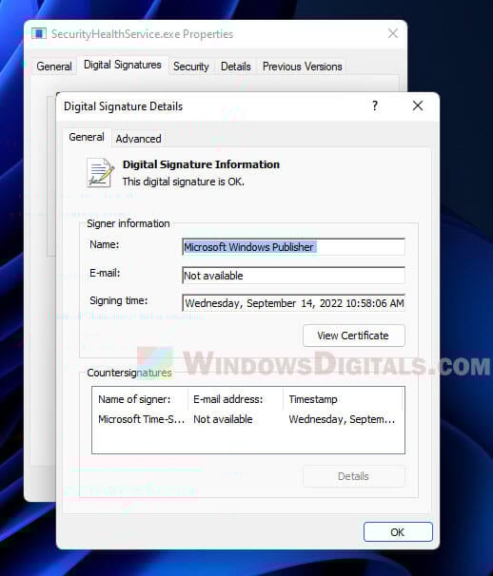
Task: Open the Security tab in Properties
Action: tap(191, 67)
